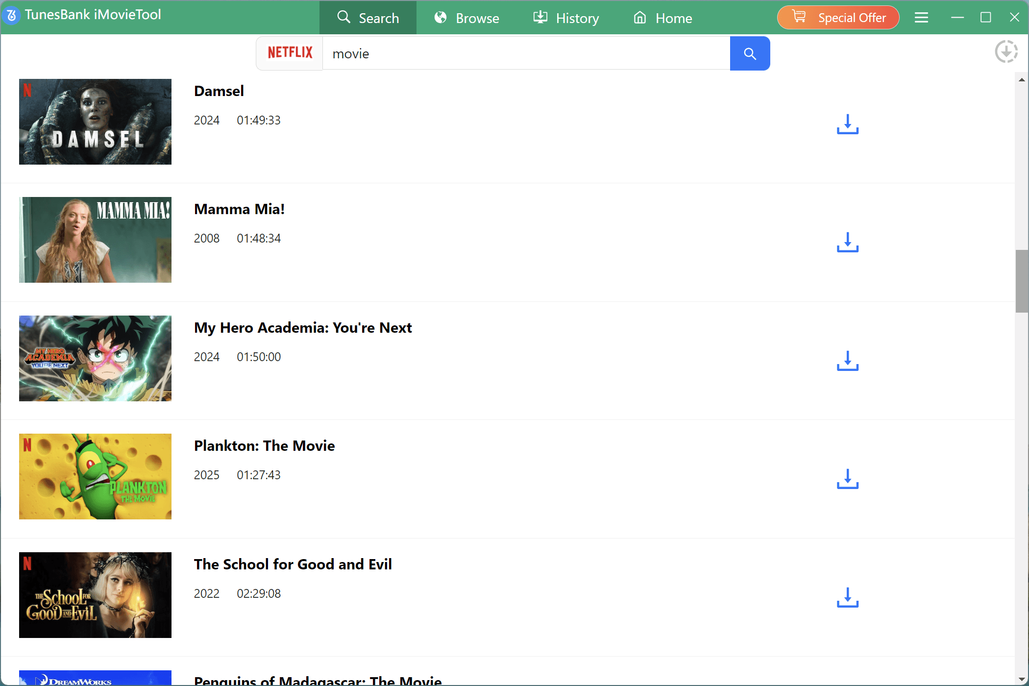
Task: Select the Search tab
Action: pyautogui.click(x=368, y=18)
